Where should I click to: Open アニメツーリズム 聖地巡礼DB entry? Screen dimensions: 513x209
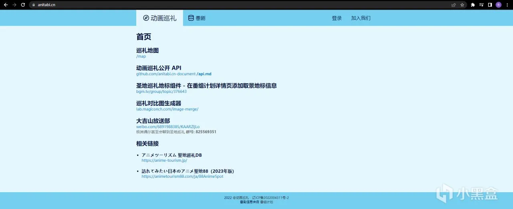[172, 155]
